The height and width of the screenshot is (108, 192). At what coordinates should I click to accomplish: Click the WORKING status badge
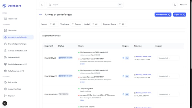pyautogui.click(x=64, y=94)
